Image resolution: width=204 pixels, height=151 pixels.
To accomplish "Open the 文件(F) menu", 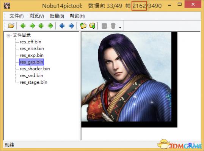I will click(x=16, y=16).
